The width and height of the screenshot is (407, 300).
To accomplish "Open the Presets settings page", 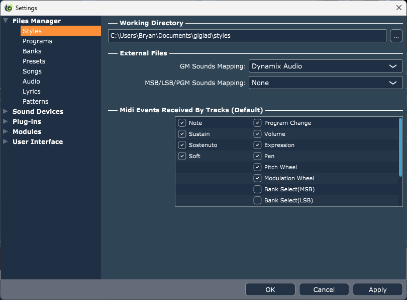I will click(34, 61).
